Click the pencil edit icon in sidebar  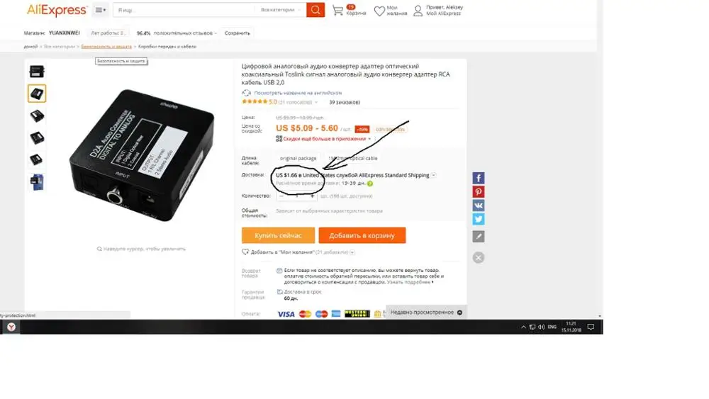click(479, 236)
